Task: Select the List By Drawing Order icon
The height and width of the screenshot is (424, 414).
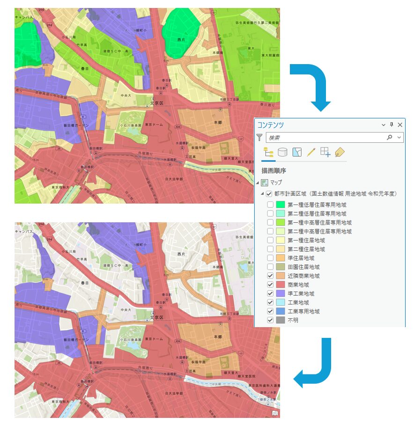Action: [268, 152]
